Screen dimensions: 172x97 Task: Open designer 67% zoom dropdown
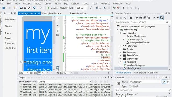point(28,73)
